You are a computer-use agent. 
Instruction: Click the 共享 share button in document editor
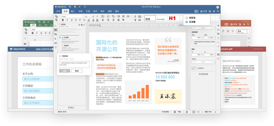click(x=204, y=11)
